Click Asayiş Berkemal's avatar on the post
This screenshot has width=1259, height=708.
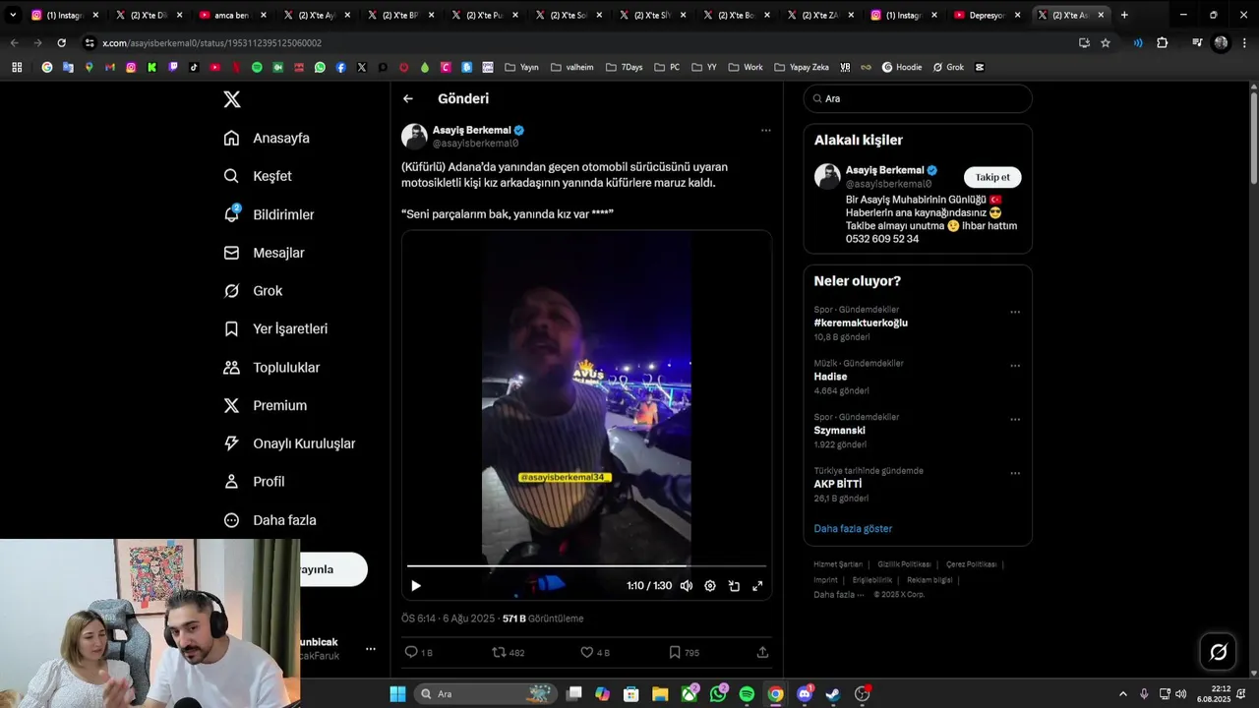coord(414,136)
